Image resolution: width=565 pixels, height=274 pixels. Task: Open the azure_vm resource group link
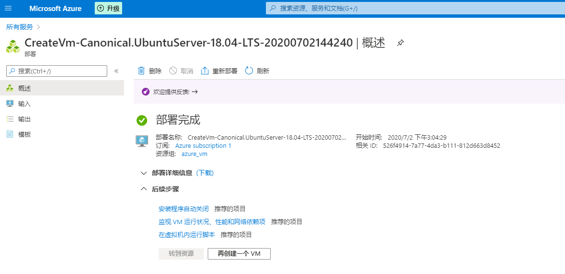point(195,154)
